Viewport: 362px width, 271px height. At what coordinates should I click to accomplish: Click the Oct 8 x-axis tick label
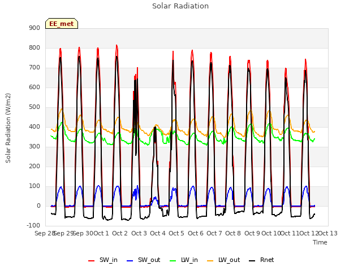point(233,233)
